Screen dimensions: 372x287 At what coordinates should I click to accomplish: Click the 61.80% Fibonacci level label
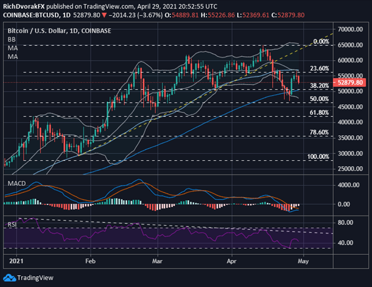(x=320, y=113)
